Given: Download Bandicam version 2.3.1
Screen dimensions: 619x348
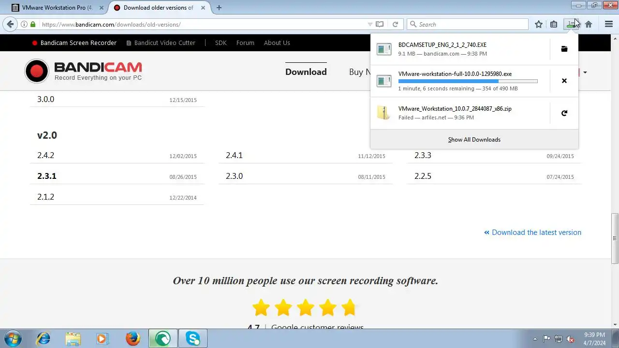Looking at the screenshot, I should click(47, 176).
